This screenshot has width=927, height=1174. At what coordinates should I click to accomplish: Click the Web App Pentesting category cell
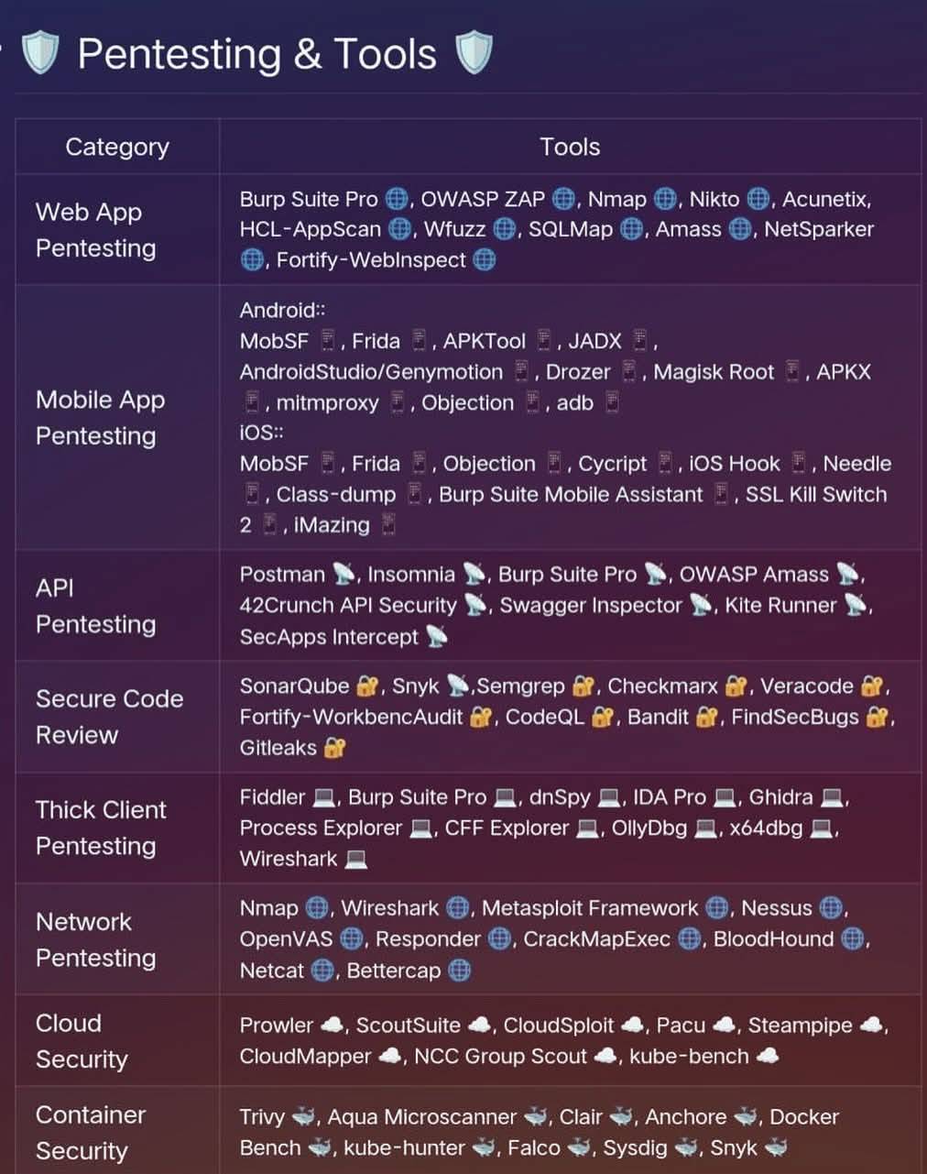117,229
